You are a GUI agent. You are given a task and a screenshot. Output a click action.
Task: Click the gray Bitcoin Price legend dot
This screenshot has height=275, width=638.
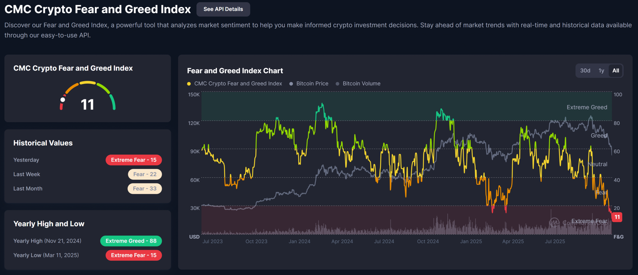pyautogui.click(x=291, y=84)
